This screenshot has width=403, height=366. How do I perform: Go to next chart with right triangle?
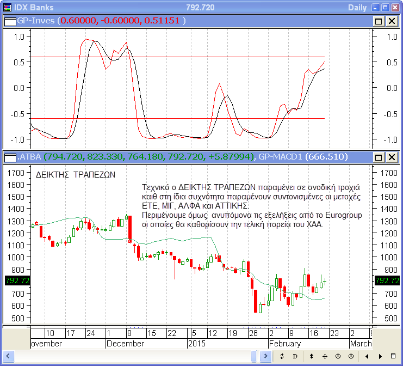(380, 356)
